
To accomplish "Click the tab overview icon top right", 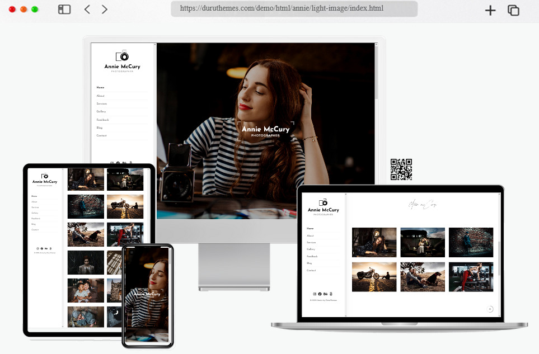I will (513, 10).
